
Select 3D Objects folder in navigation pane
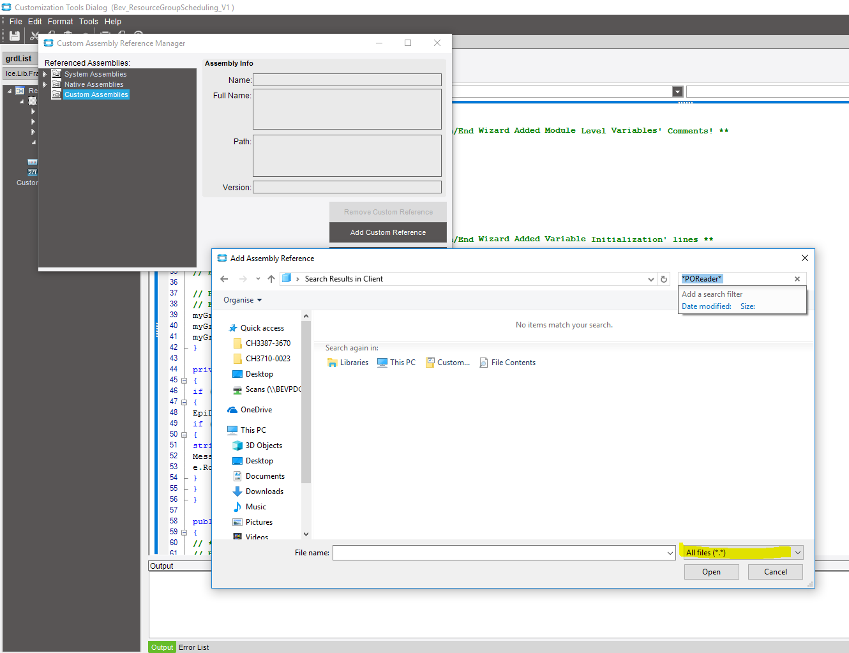258,446
